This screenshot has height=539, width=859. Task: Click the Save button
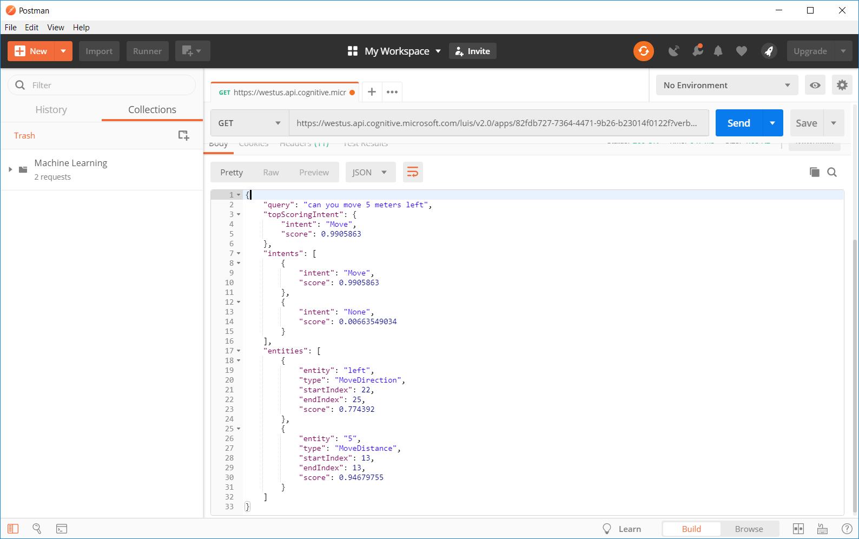(807, 123)
